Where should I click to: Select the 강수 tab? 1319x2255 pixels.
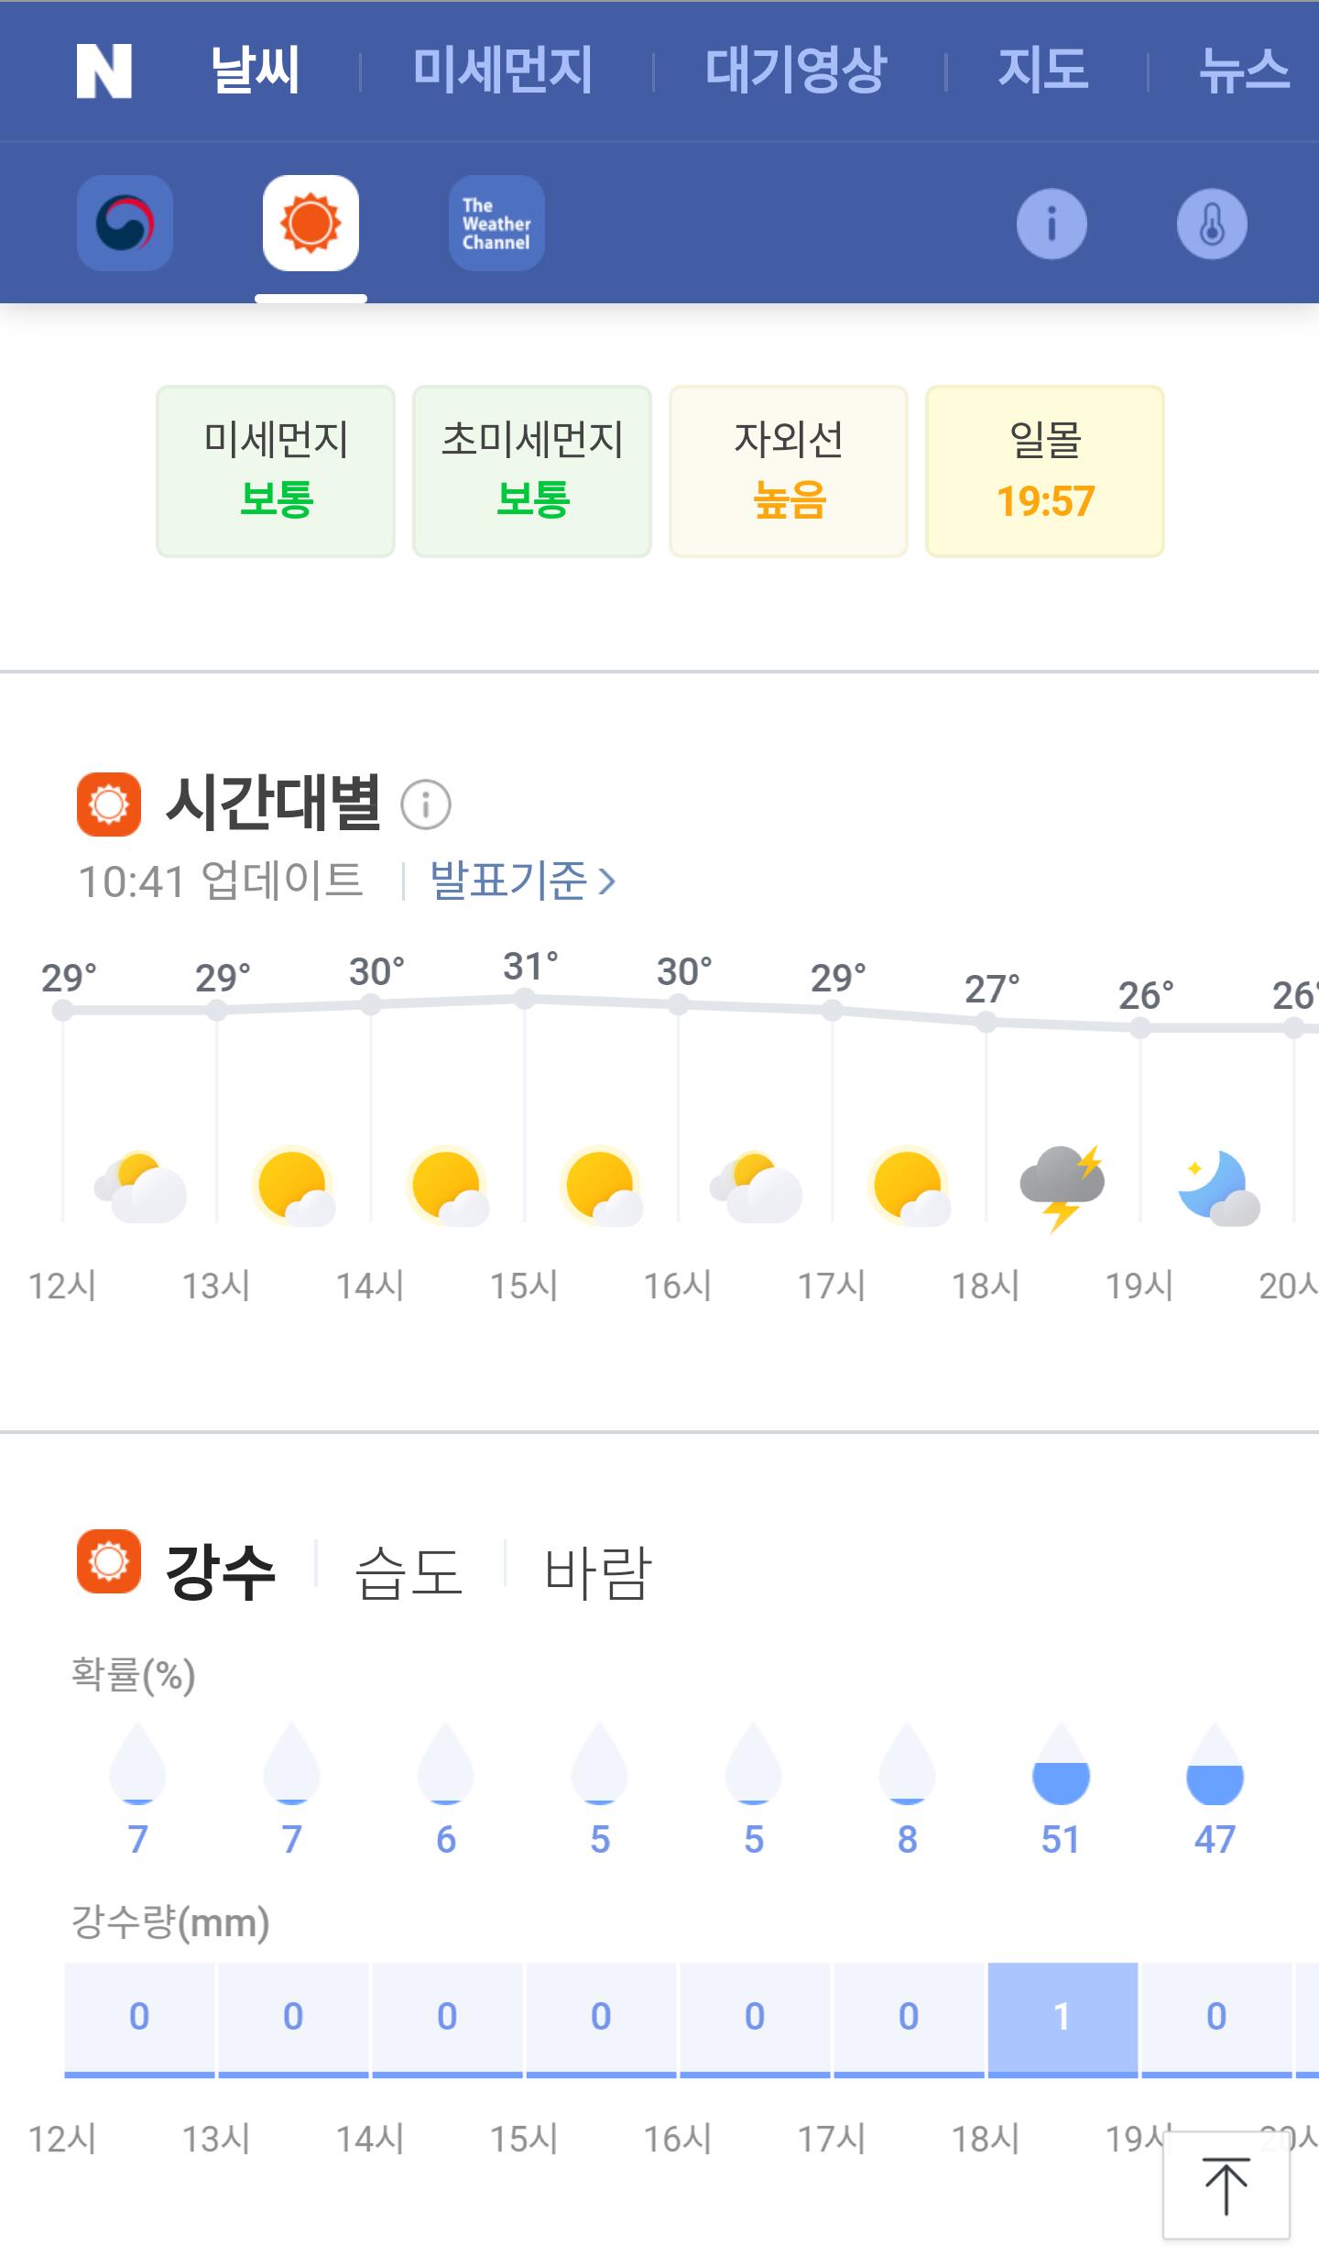tap(220, 1572)
